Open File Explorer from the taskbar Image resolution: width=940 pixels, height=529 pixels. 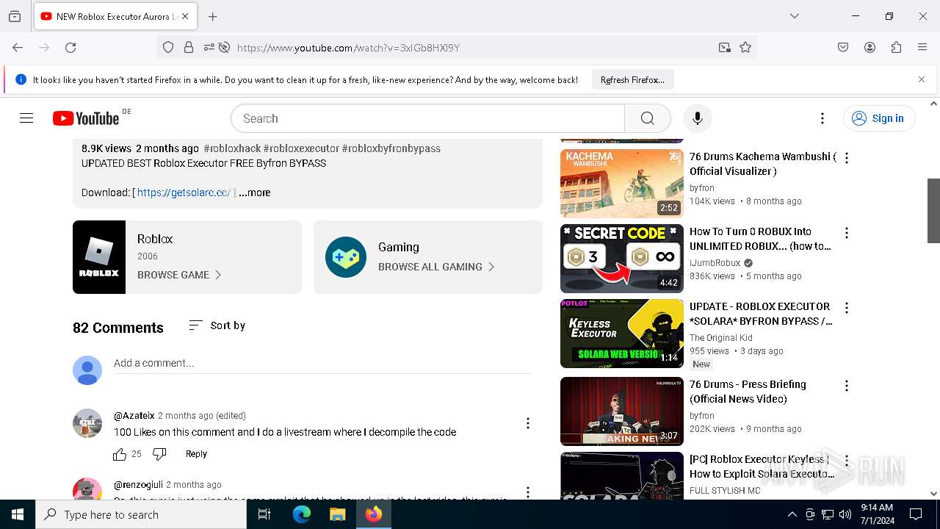click(337, 514)
